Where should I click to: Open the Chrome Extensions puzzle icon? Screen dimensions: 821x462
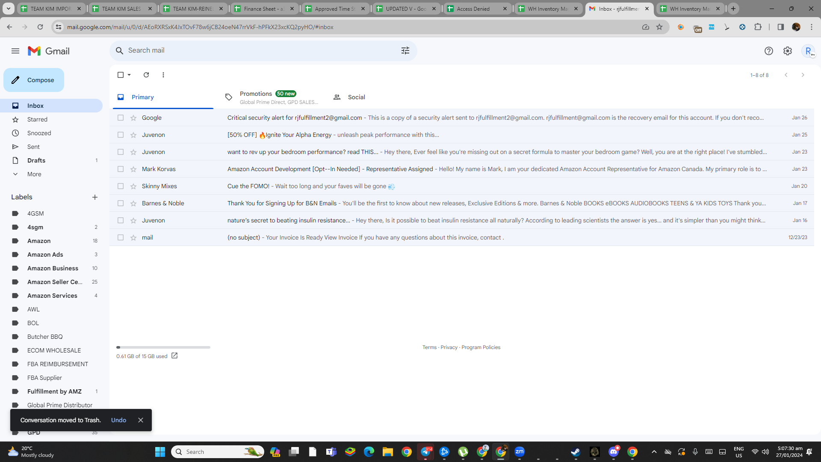click(758, 27)
